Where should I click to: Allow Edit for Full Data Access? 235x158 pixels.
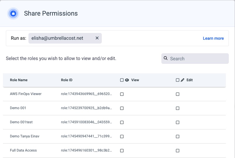[x=177, y=150]
